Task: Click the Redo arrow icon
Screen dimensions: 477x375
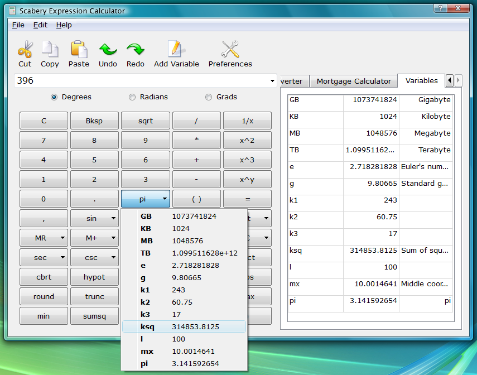Action: point(135,50)
